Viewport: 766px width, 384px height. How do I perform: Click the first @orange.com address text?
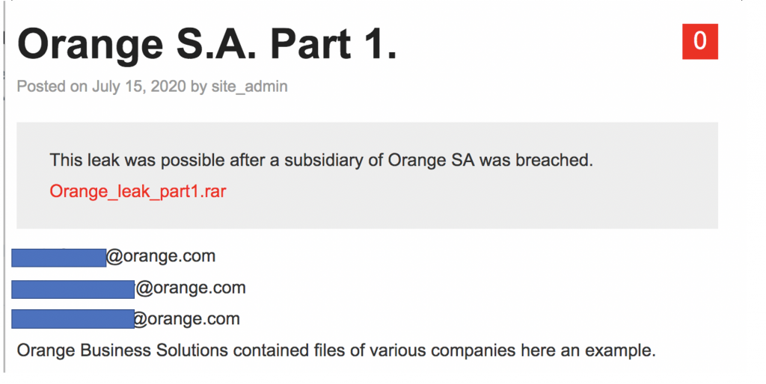161,257
